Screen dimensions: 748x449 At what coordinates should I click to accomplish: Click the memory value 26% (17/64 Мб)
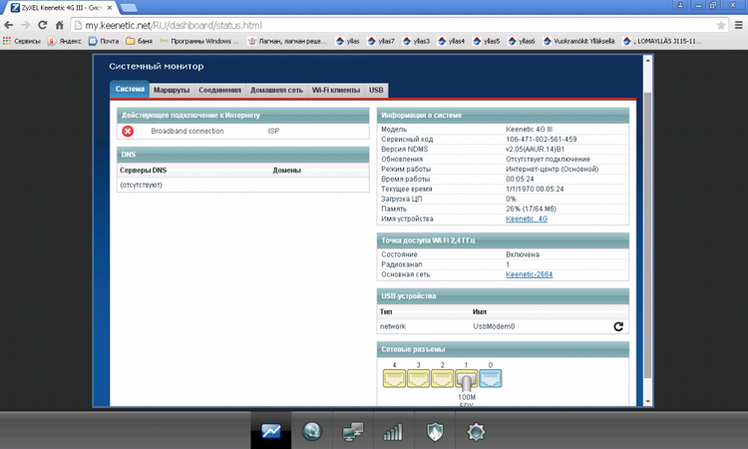(531, 209)
